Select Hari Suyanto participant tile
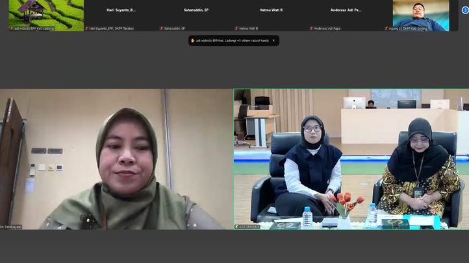469x263 pixels. pos(121,15)
